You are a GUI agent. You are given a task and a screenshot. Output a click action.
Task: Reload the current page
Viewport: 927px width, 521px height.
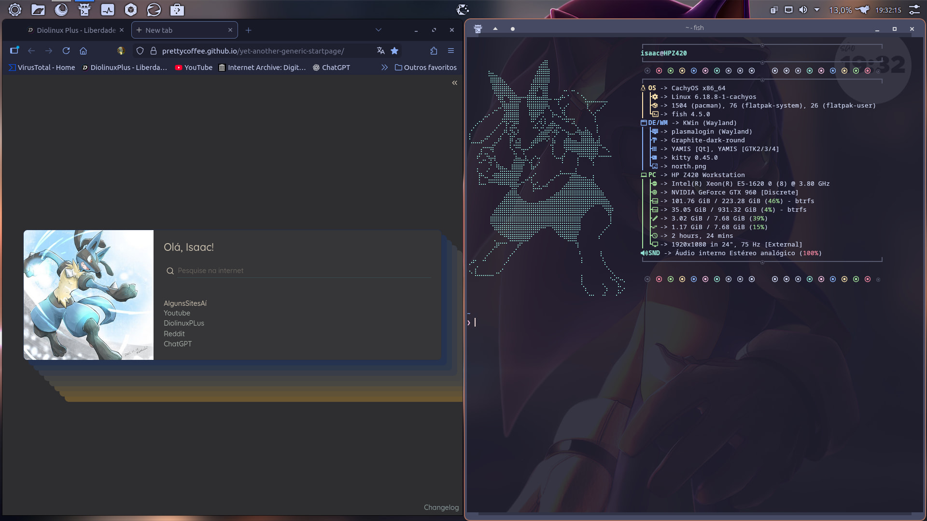(x=66, y=51)
